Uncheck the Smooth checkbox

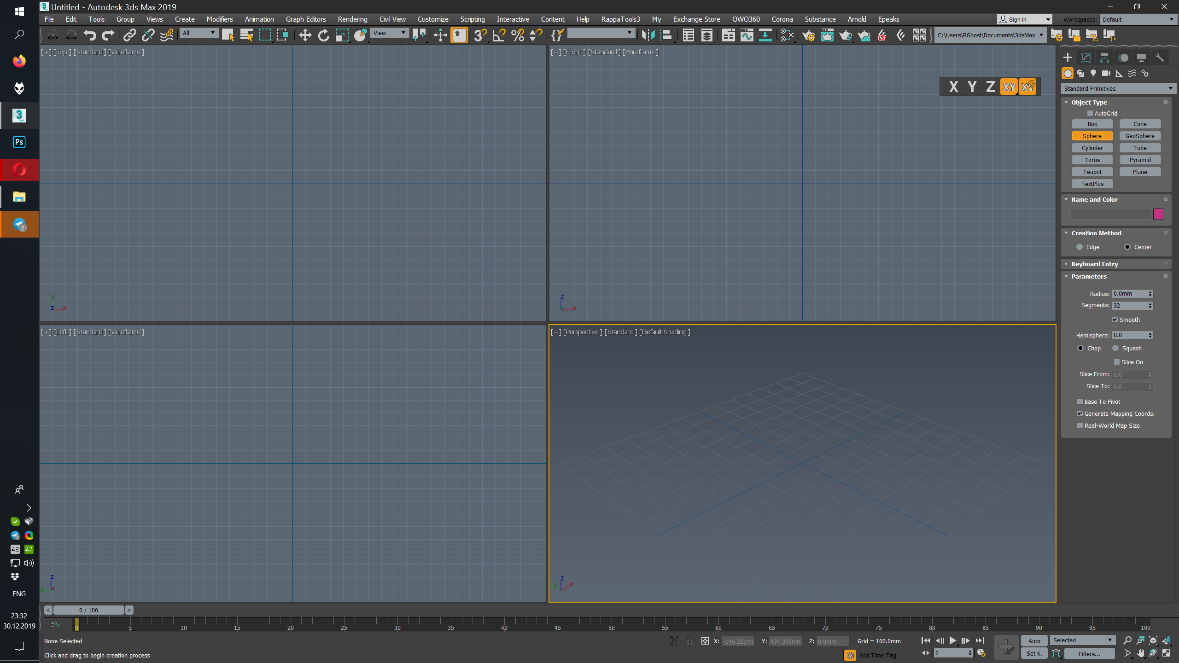click(x=1115, y=320)
